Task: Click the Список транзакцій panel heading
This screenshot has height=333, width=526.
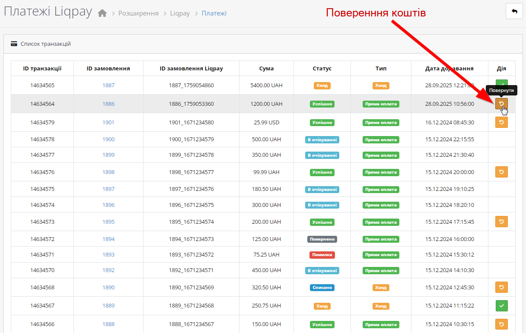Action: point(46,44)
